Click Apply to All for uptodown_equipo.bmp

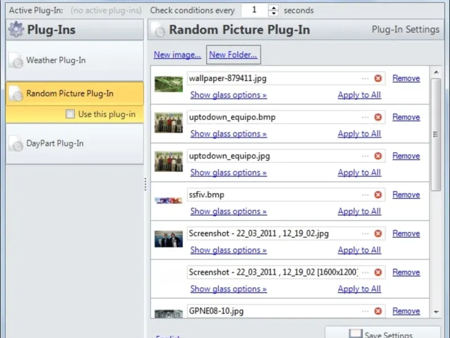coord(359,134)
